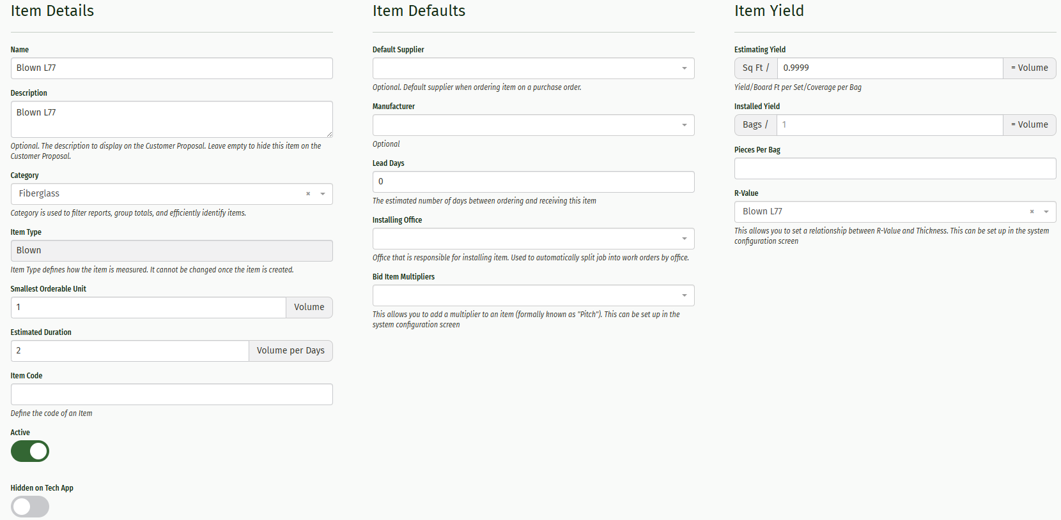Enable the Hidden on Tech App toggle
1061x520 pixels.
pos(30,507)
